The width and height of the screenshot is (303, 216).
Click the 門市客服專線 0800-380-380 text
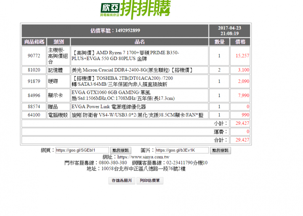pyautogui.click(x=96, y=163)
